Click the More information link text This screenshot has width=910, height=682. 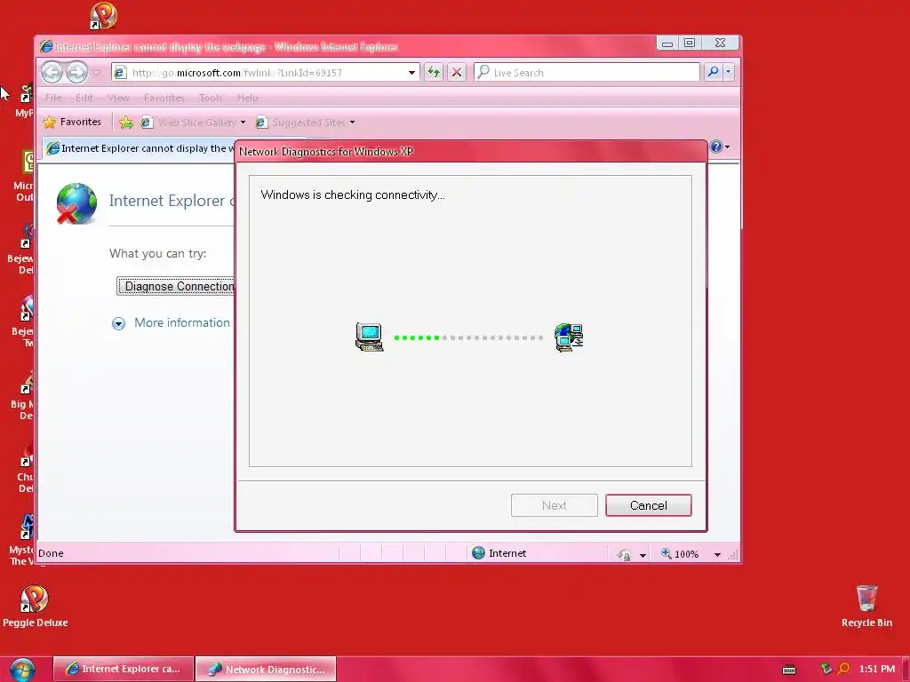click(x=181, y=322)
